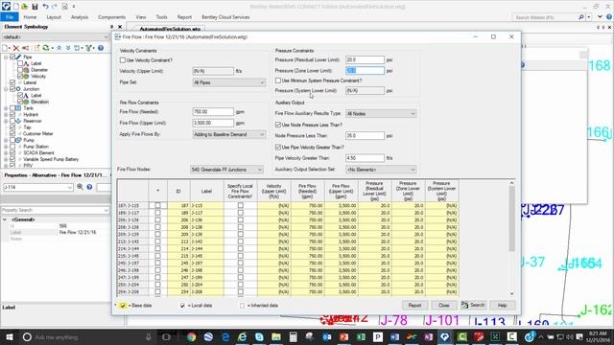Click the Rename icon in Element Symbology toolbar

click(x=26, y=48)
